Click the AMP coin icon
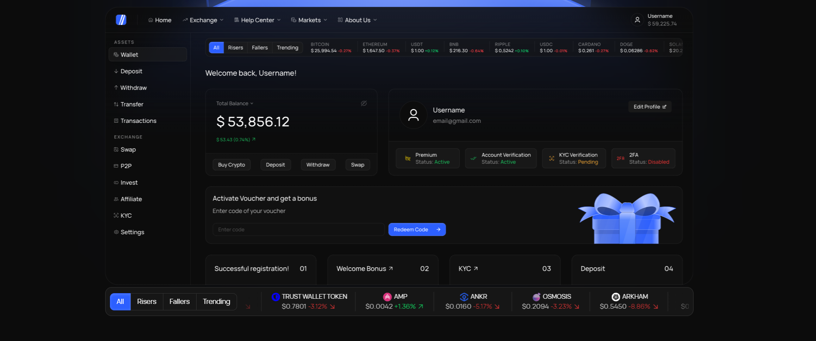 [387, 297]
